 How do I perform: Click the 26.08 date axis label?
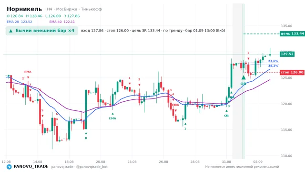point(163,161)
